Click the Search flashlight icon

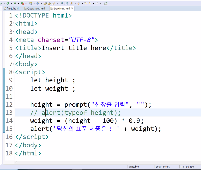(x=54, y=3)
